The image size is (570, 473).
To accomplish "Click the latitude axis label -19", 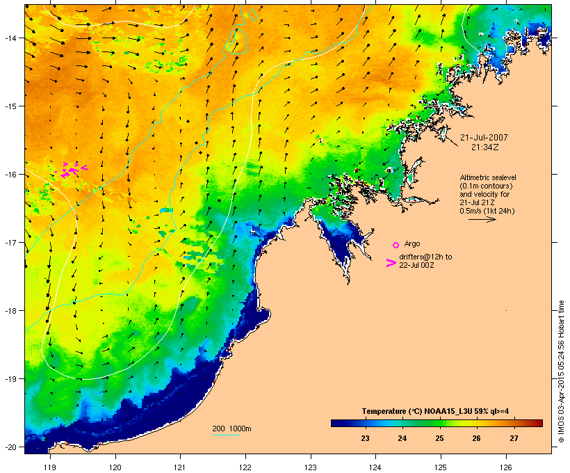I will (x=10, y=379).
